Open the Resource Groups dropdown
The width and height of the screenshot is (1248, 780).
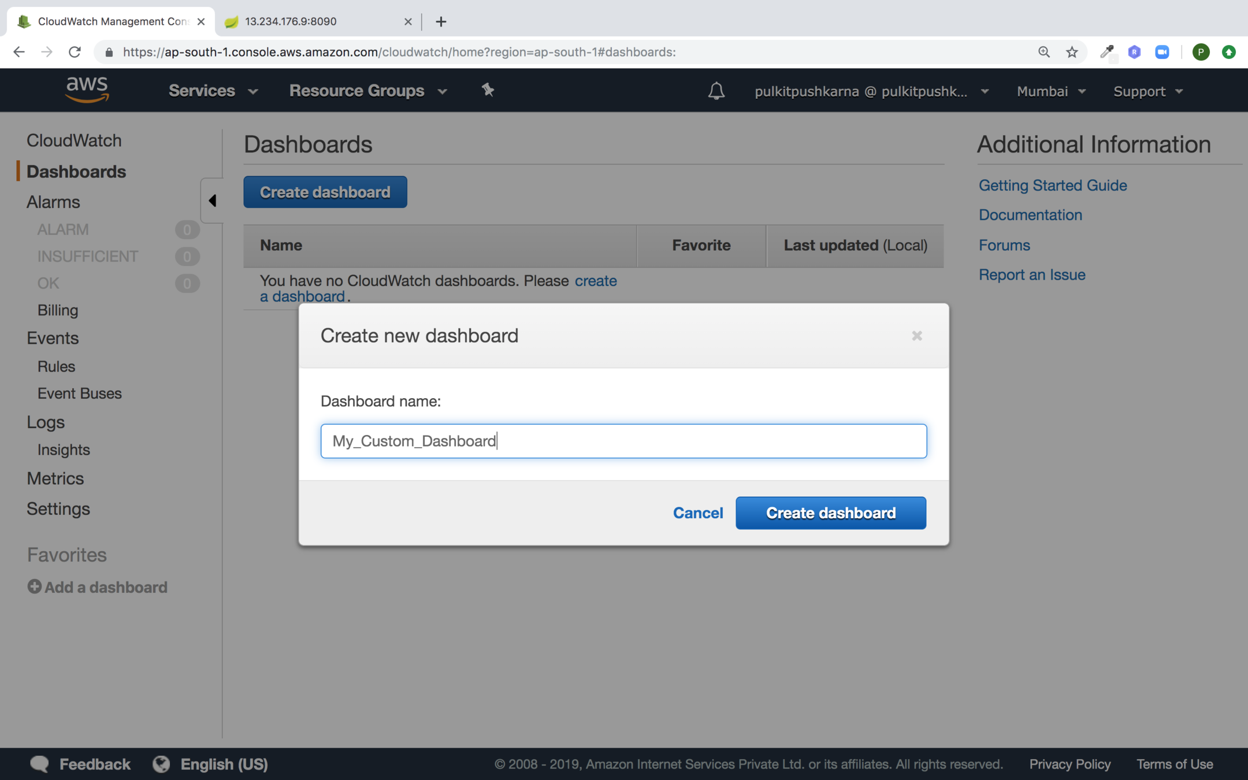point(368,91)
